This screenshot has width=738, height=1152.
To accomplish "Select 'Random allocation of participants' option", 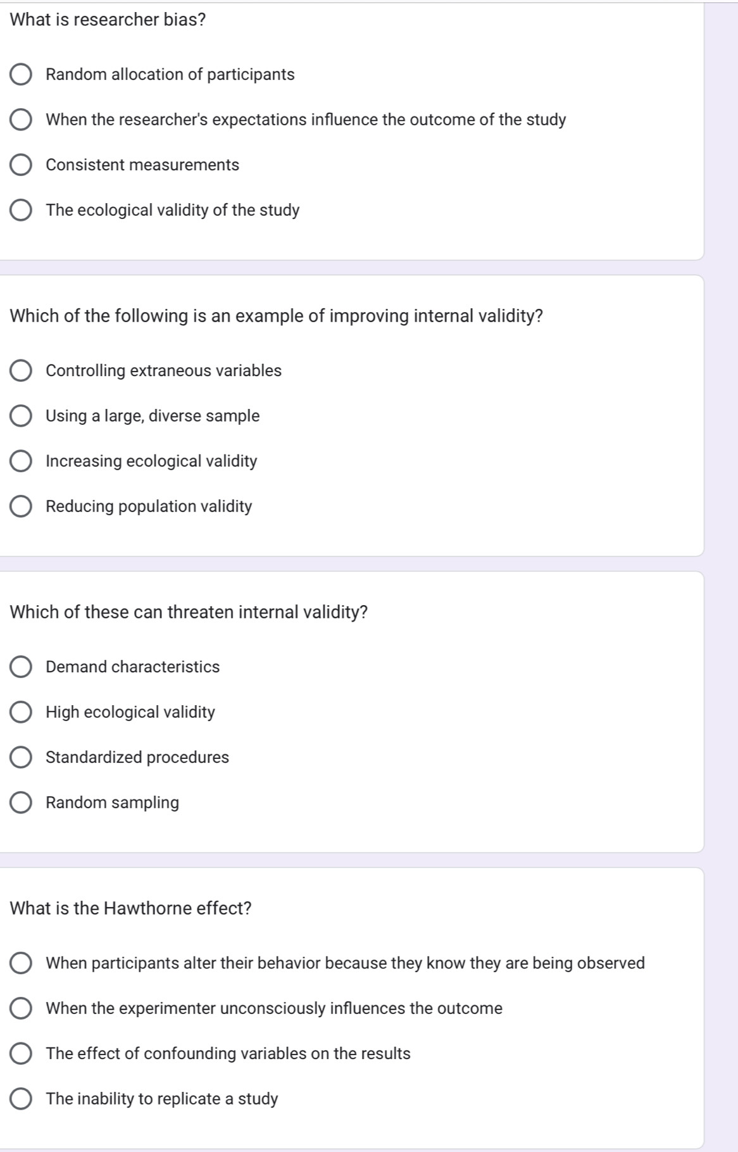I will coord(21,75).
